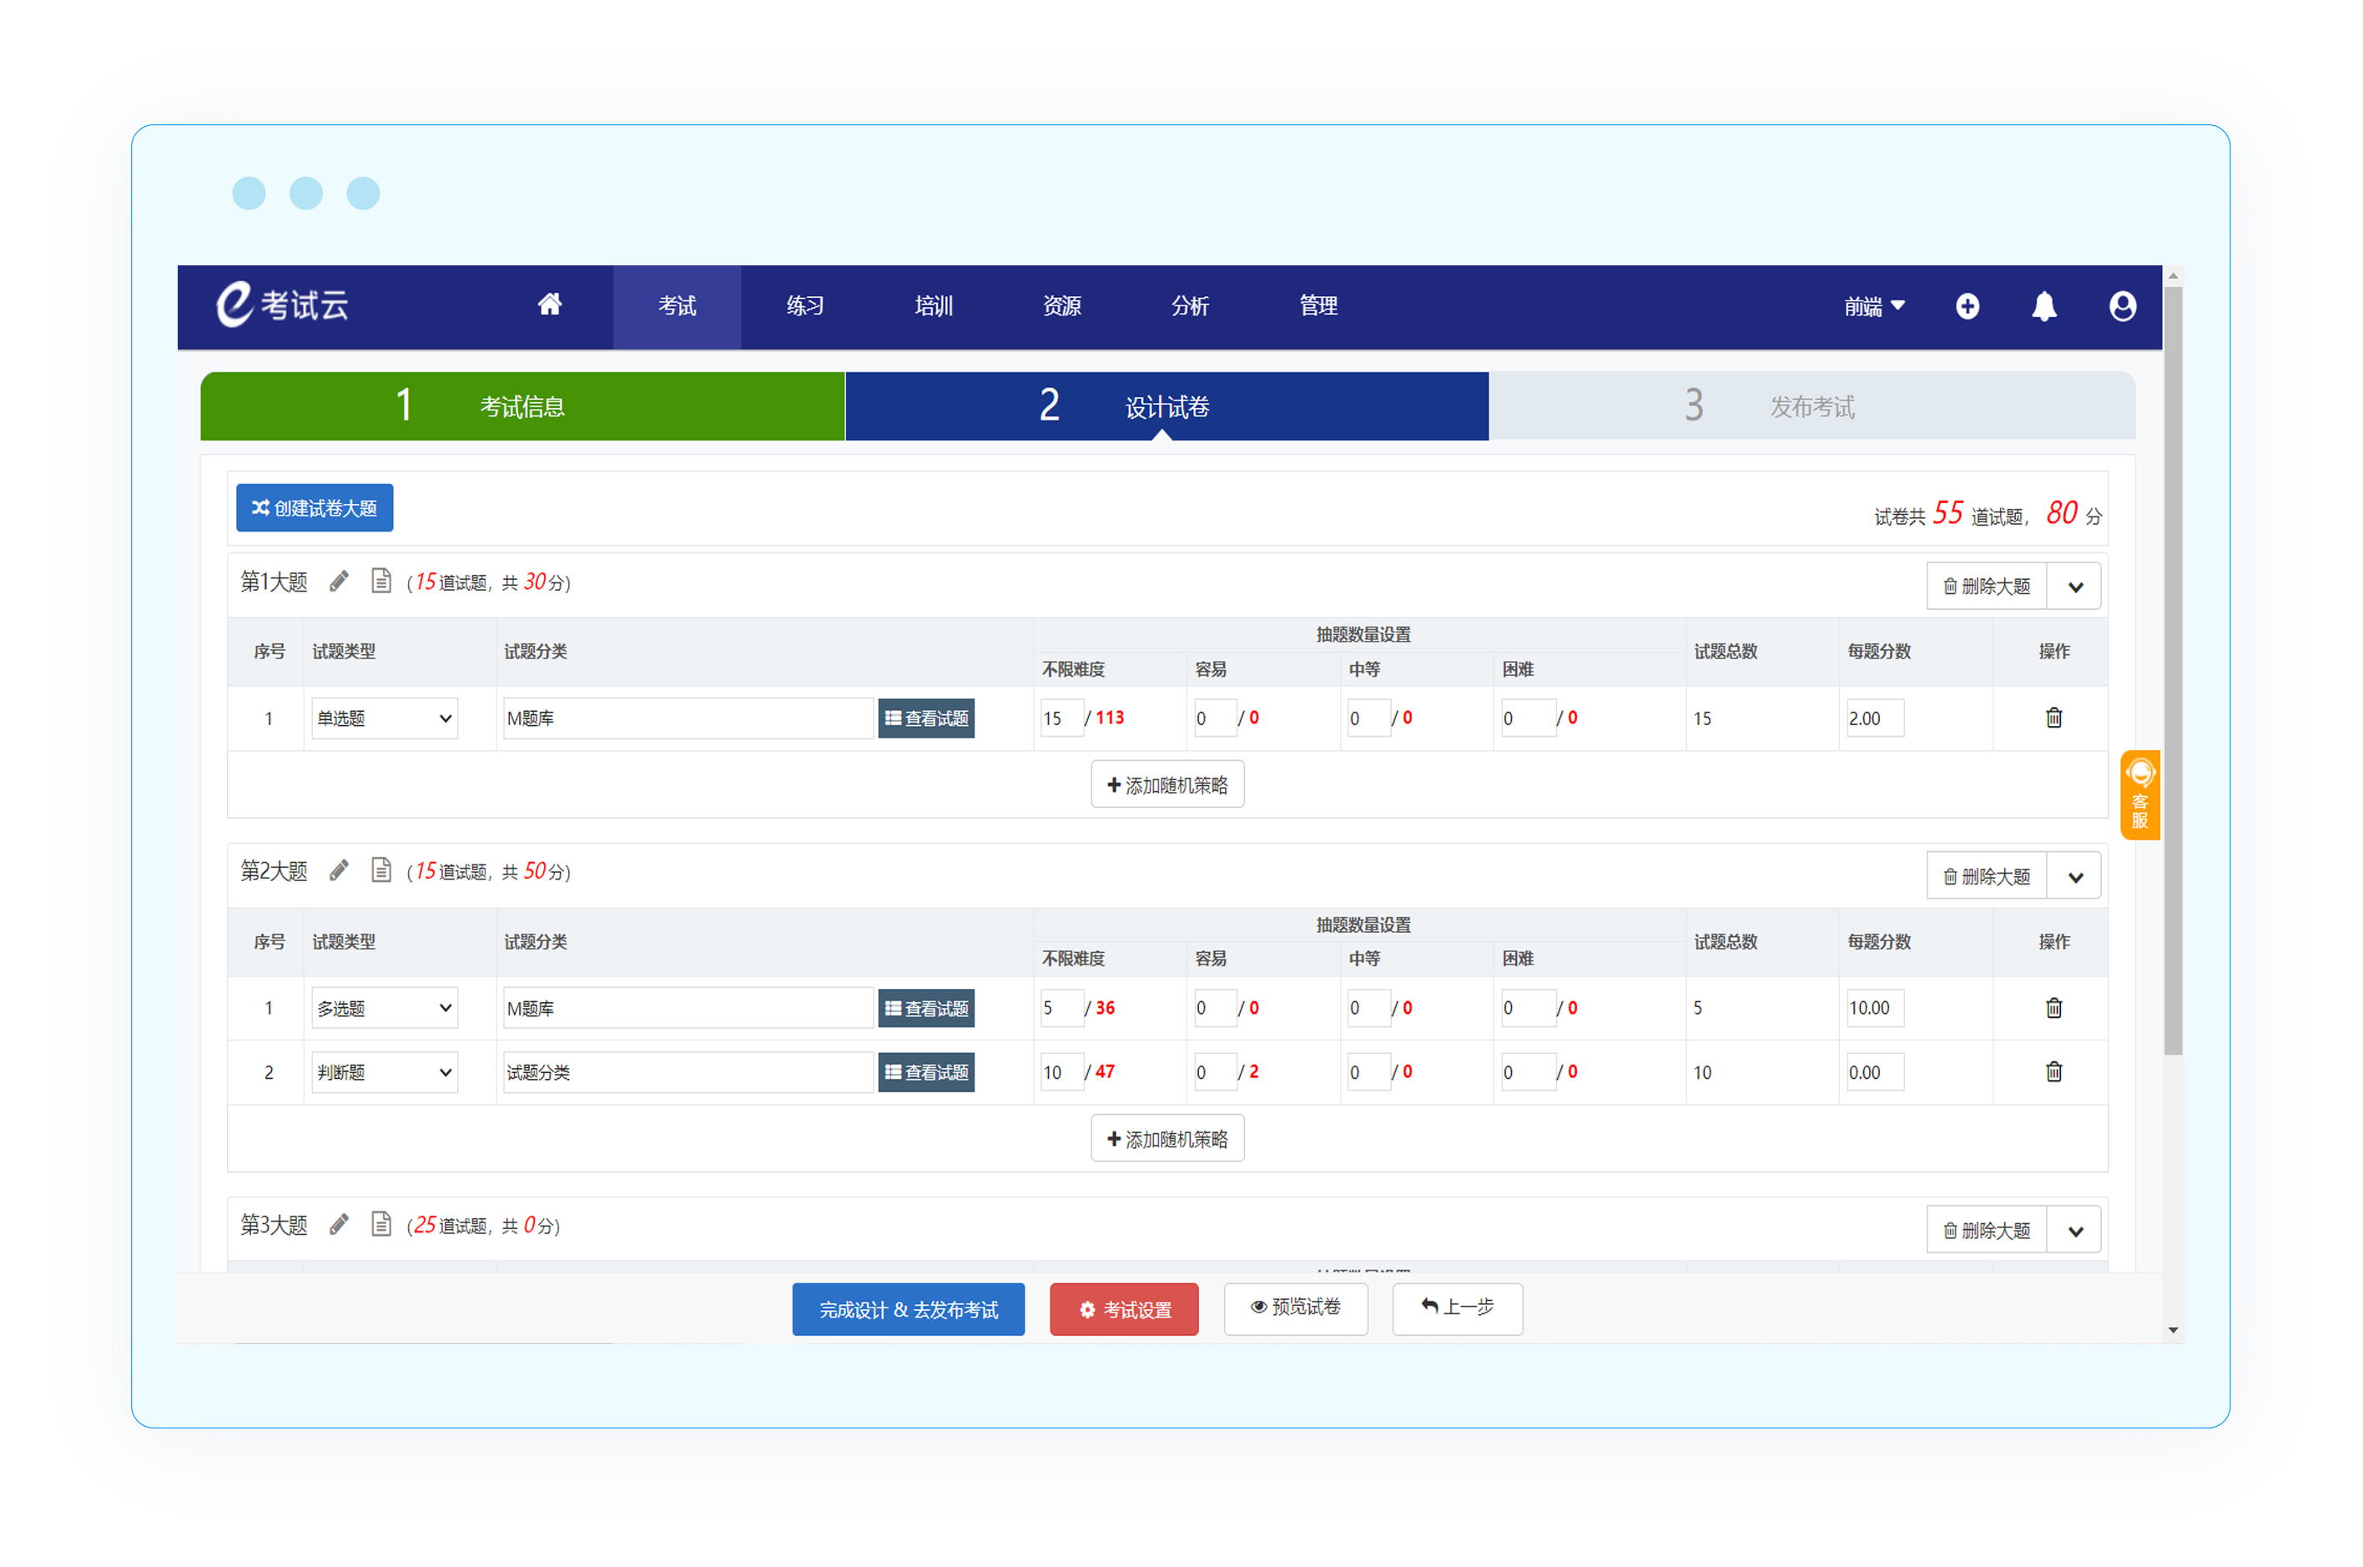Delete the 判断题 row using trash icon
This screenshot has width=2363, height=1567.
pos(2053,1071)
